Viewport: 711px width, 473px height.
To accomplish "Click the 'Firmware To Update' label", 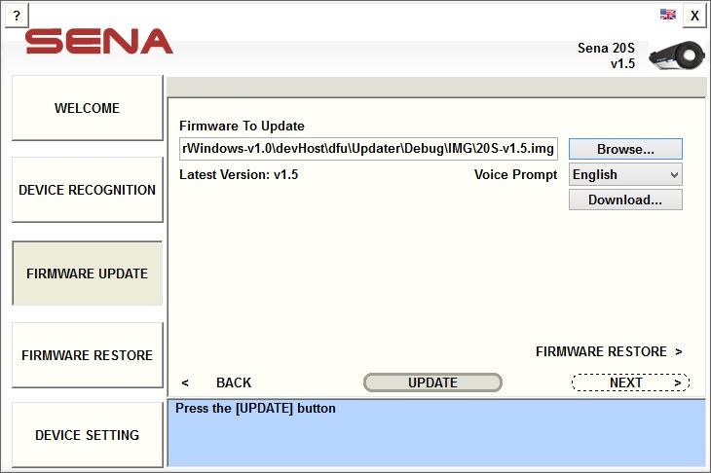I will (242, 126).
